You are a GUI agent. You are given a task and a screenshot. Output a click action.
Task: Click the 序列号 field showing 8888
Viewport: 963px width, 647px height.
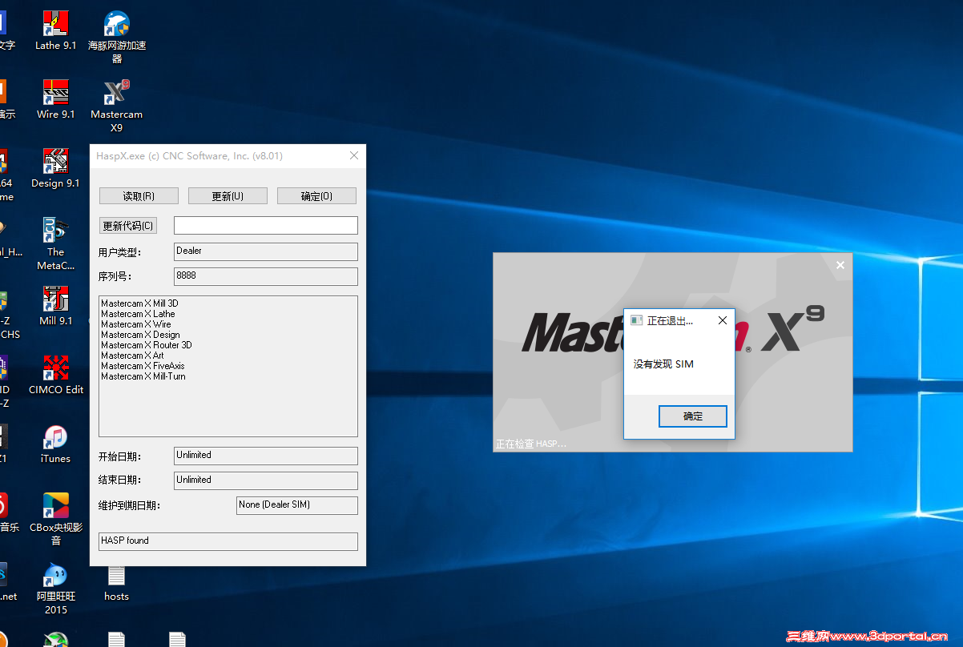pyautogui.click(x=266, y=276)
